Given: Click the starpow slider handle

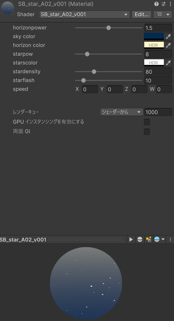Looking at the screenshot, I should coord(87,54).
